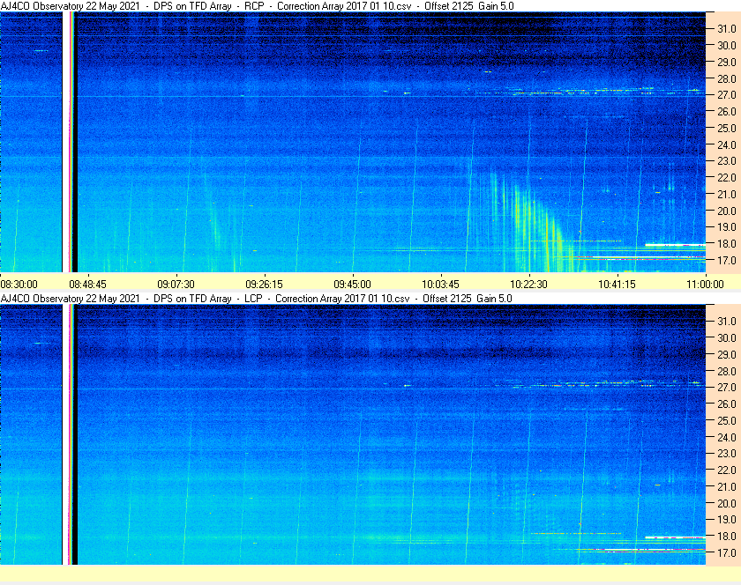
Task: Click the 20.0 frequency label on LCP plot
Action: [727, 503]
